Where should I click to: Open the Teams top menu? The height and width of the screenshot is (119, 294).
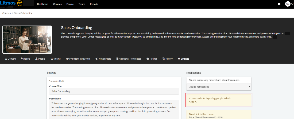[82, 4]
